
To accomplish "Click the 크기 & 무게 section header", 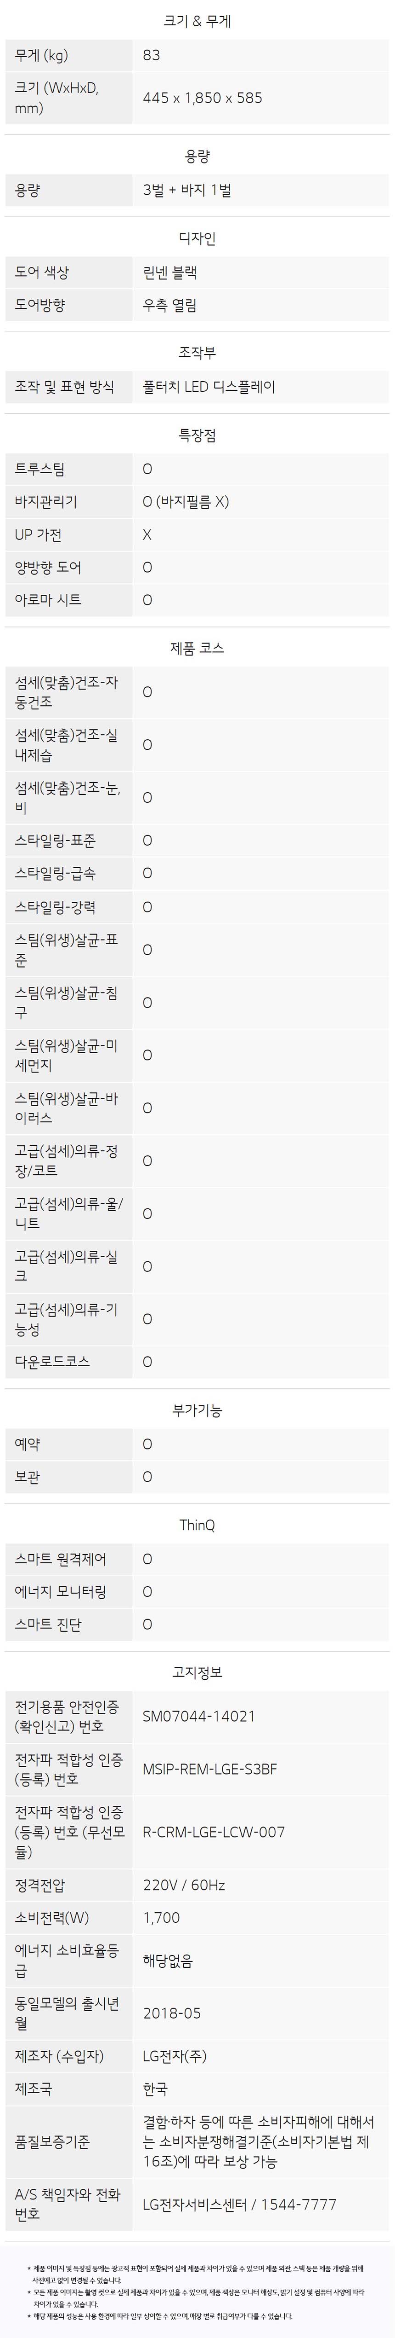I will point(197,21).
